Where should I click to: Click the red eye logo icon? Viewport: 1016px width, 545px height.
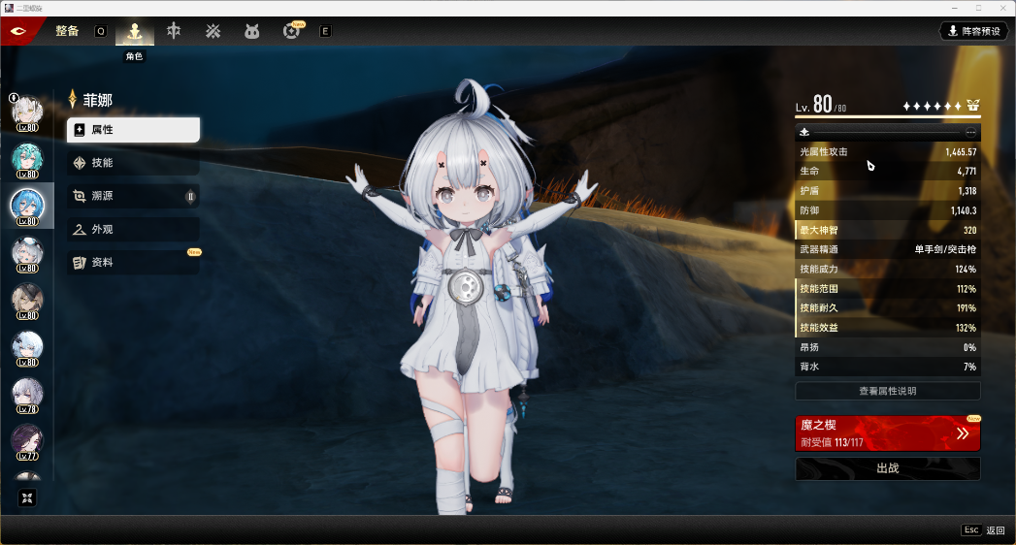pyautogui.click(x=17, y=31)
